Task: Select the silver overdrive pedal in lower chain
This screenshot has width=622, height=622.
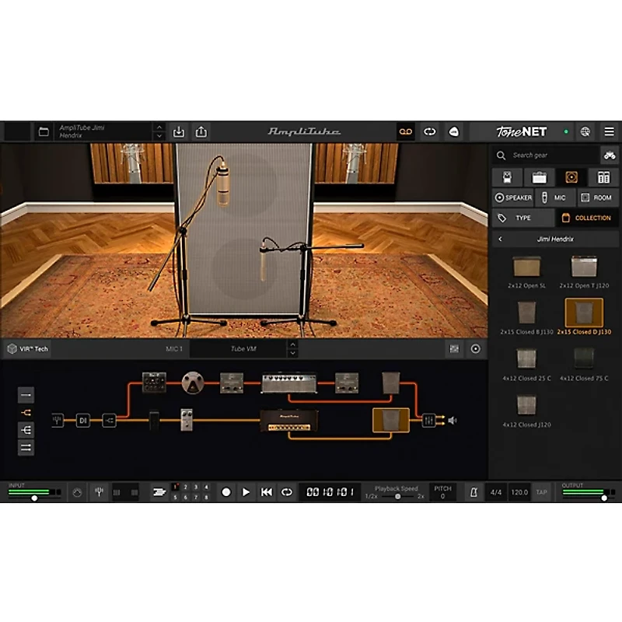Action: [187, 420]
